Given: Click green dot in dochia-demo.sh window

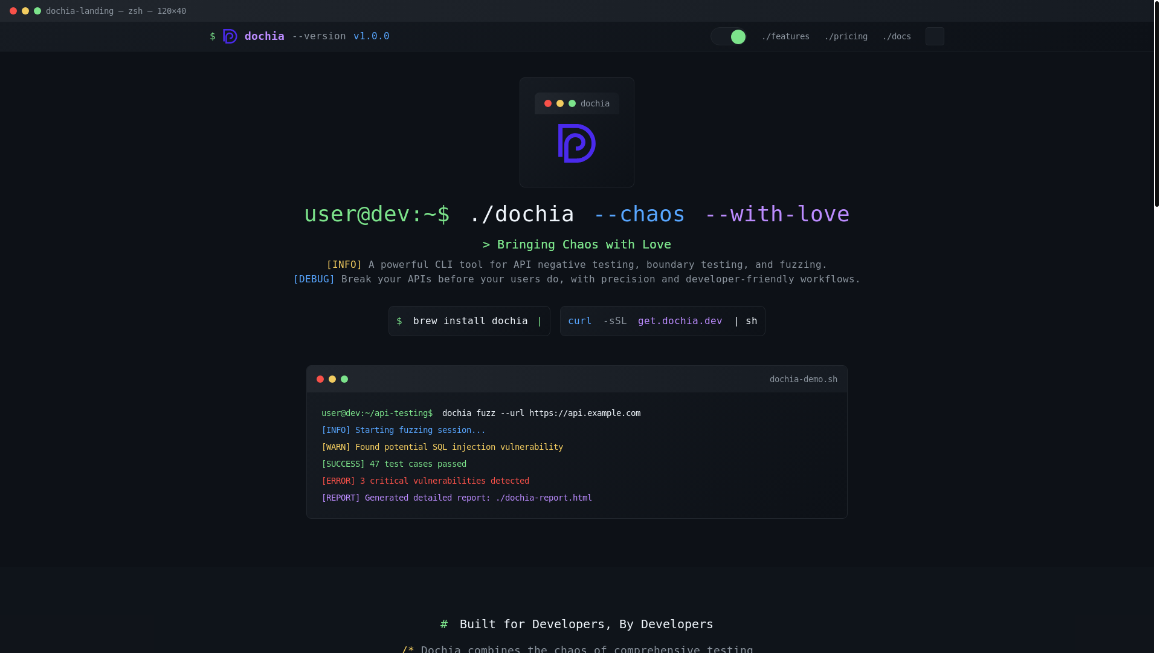Looking at the screenshot, I should click(x=344, y=379).
